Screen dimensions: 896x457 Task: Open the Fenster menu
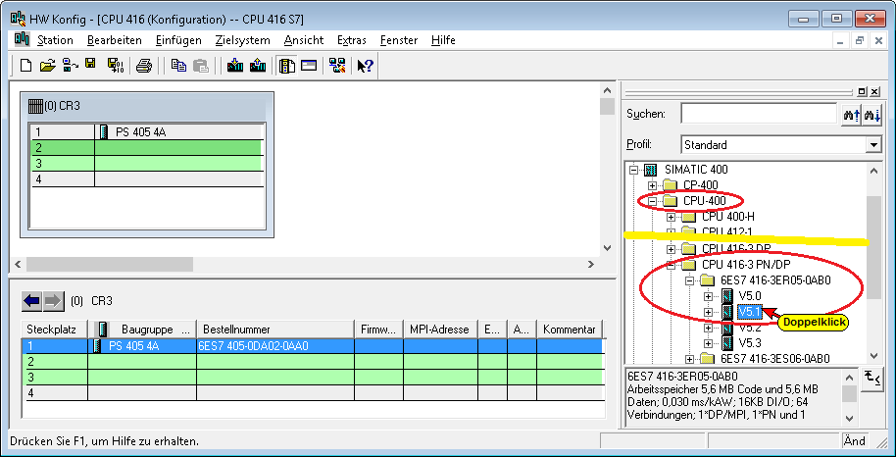(399, 40)
